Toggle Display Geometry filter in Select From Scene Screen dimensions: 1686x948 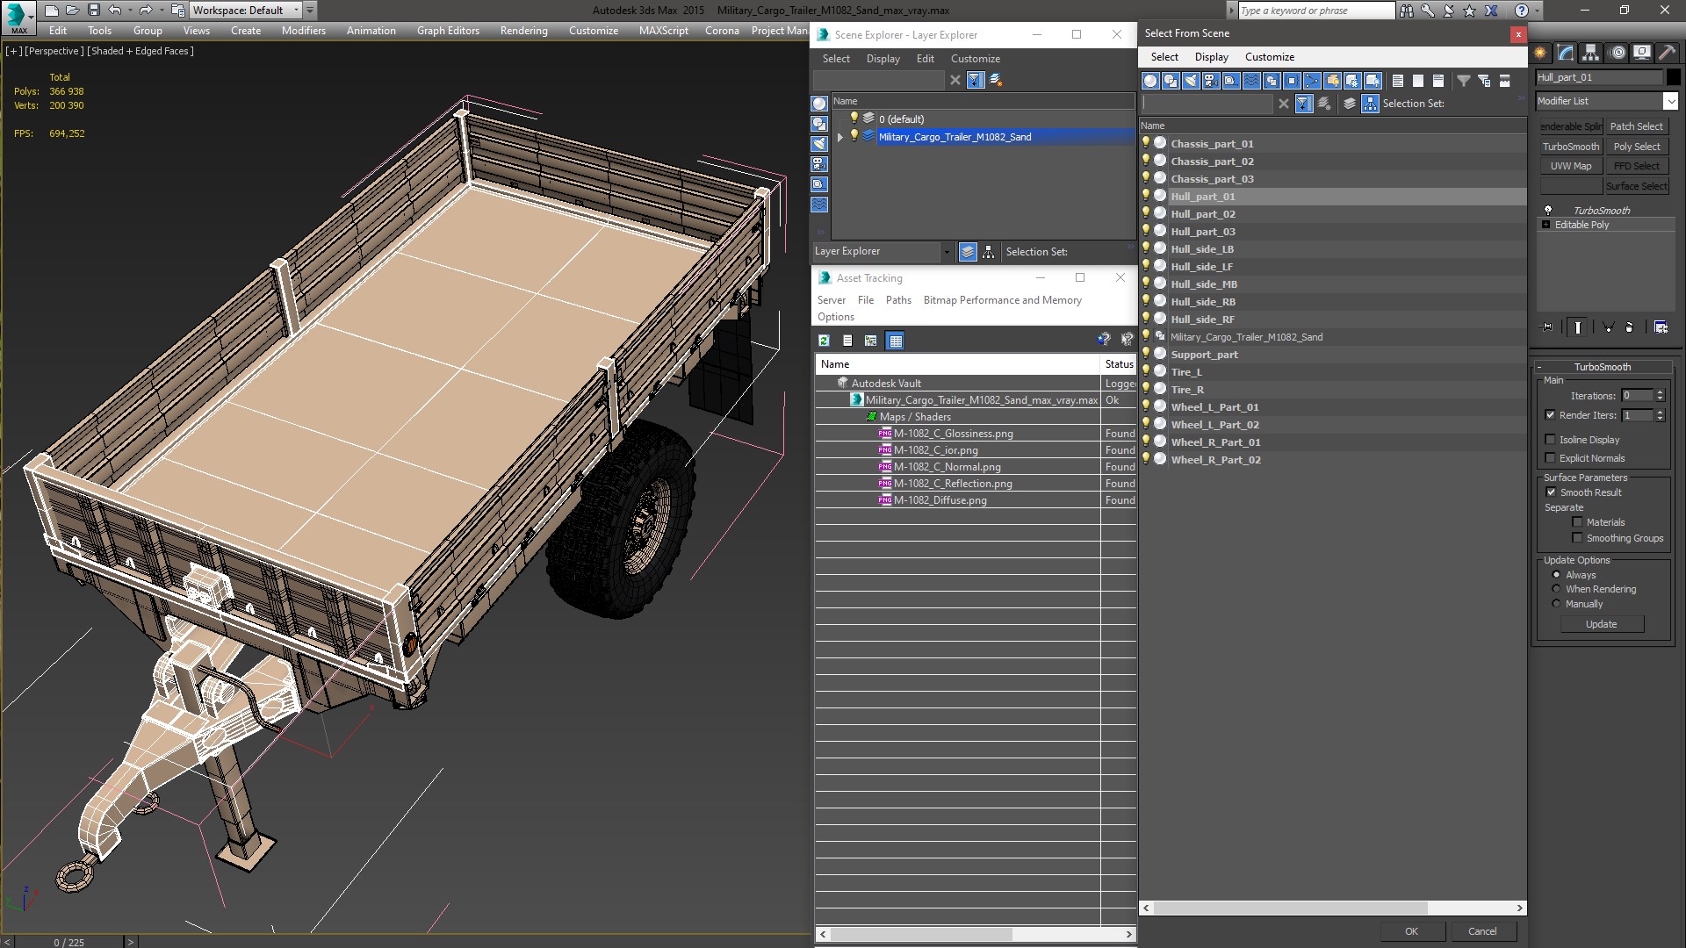click(x=1150, y=81)
